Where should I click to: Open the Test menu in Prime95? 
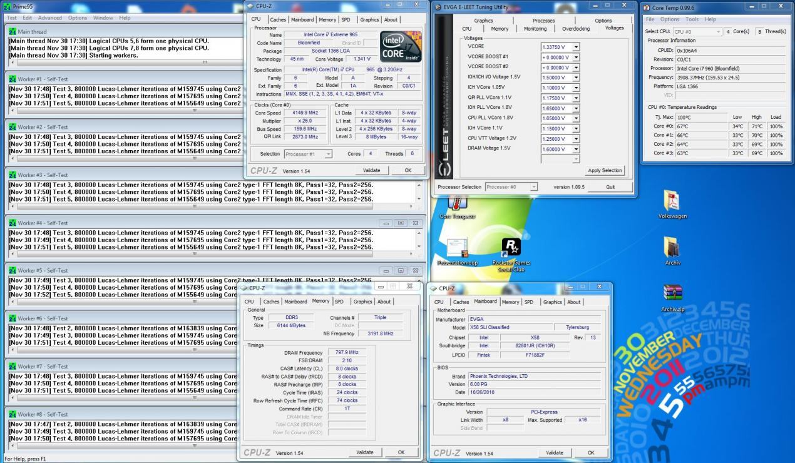pos(11,18)
